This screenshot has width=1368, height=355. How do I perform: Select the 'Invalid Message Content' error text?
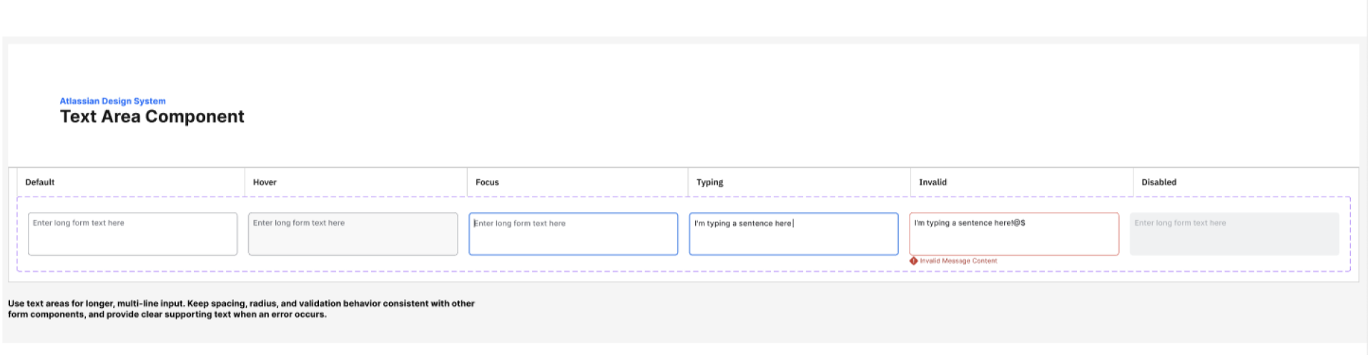click(x=958, y=261)
